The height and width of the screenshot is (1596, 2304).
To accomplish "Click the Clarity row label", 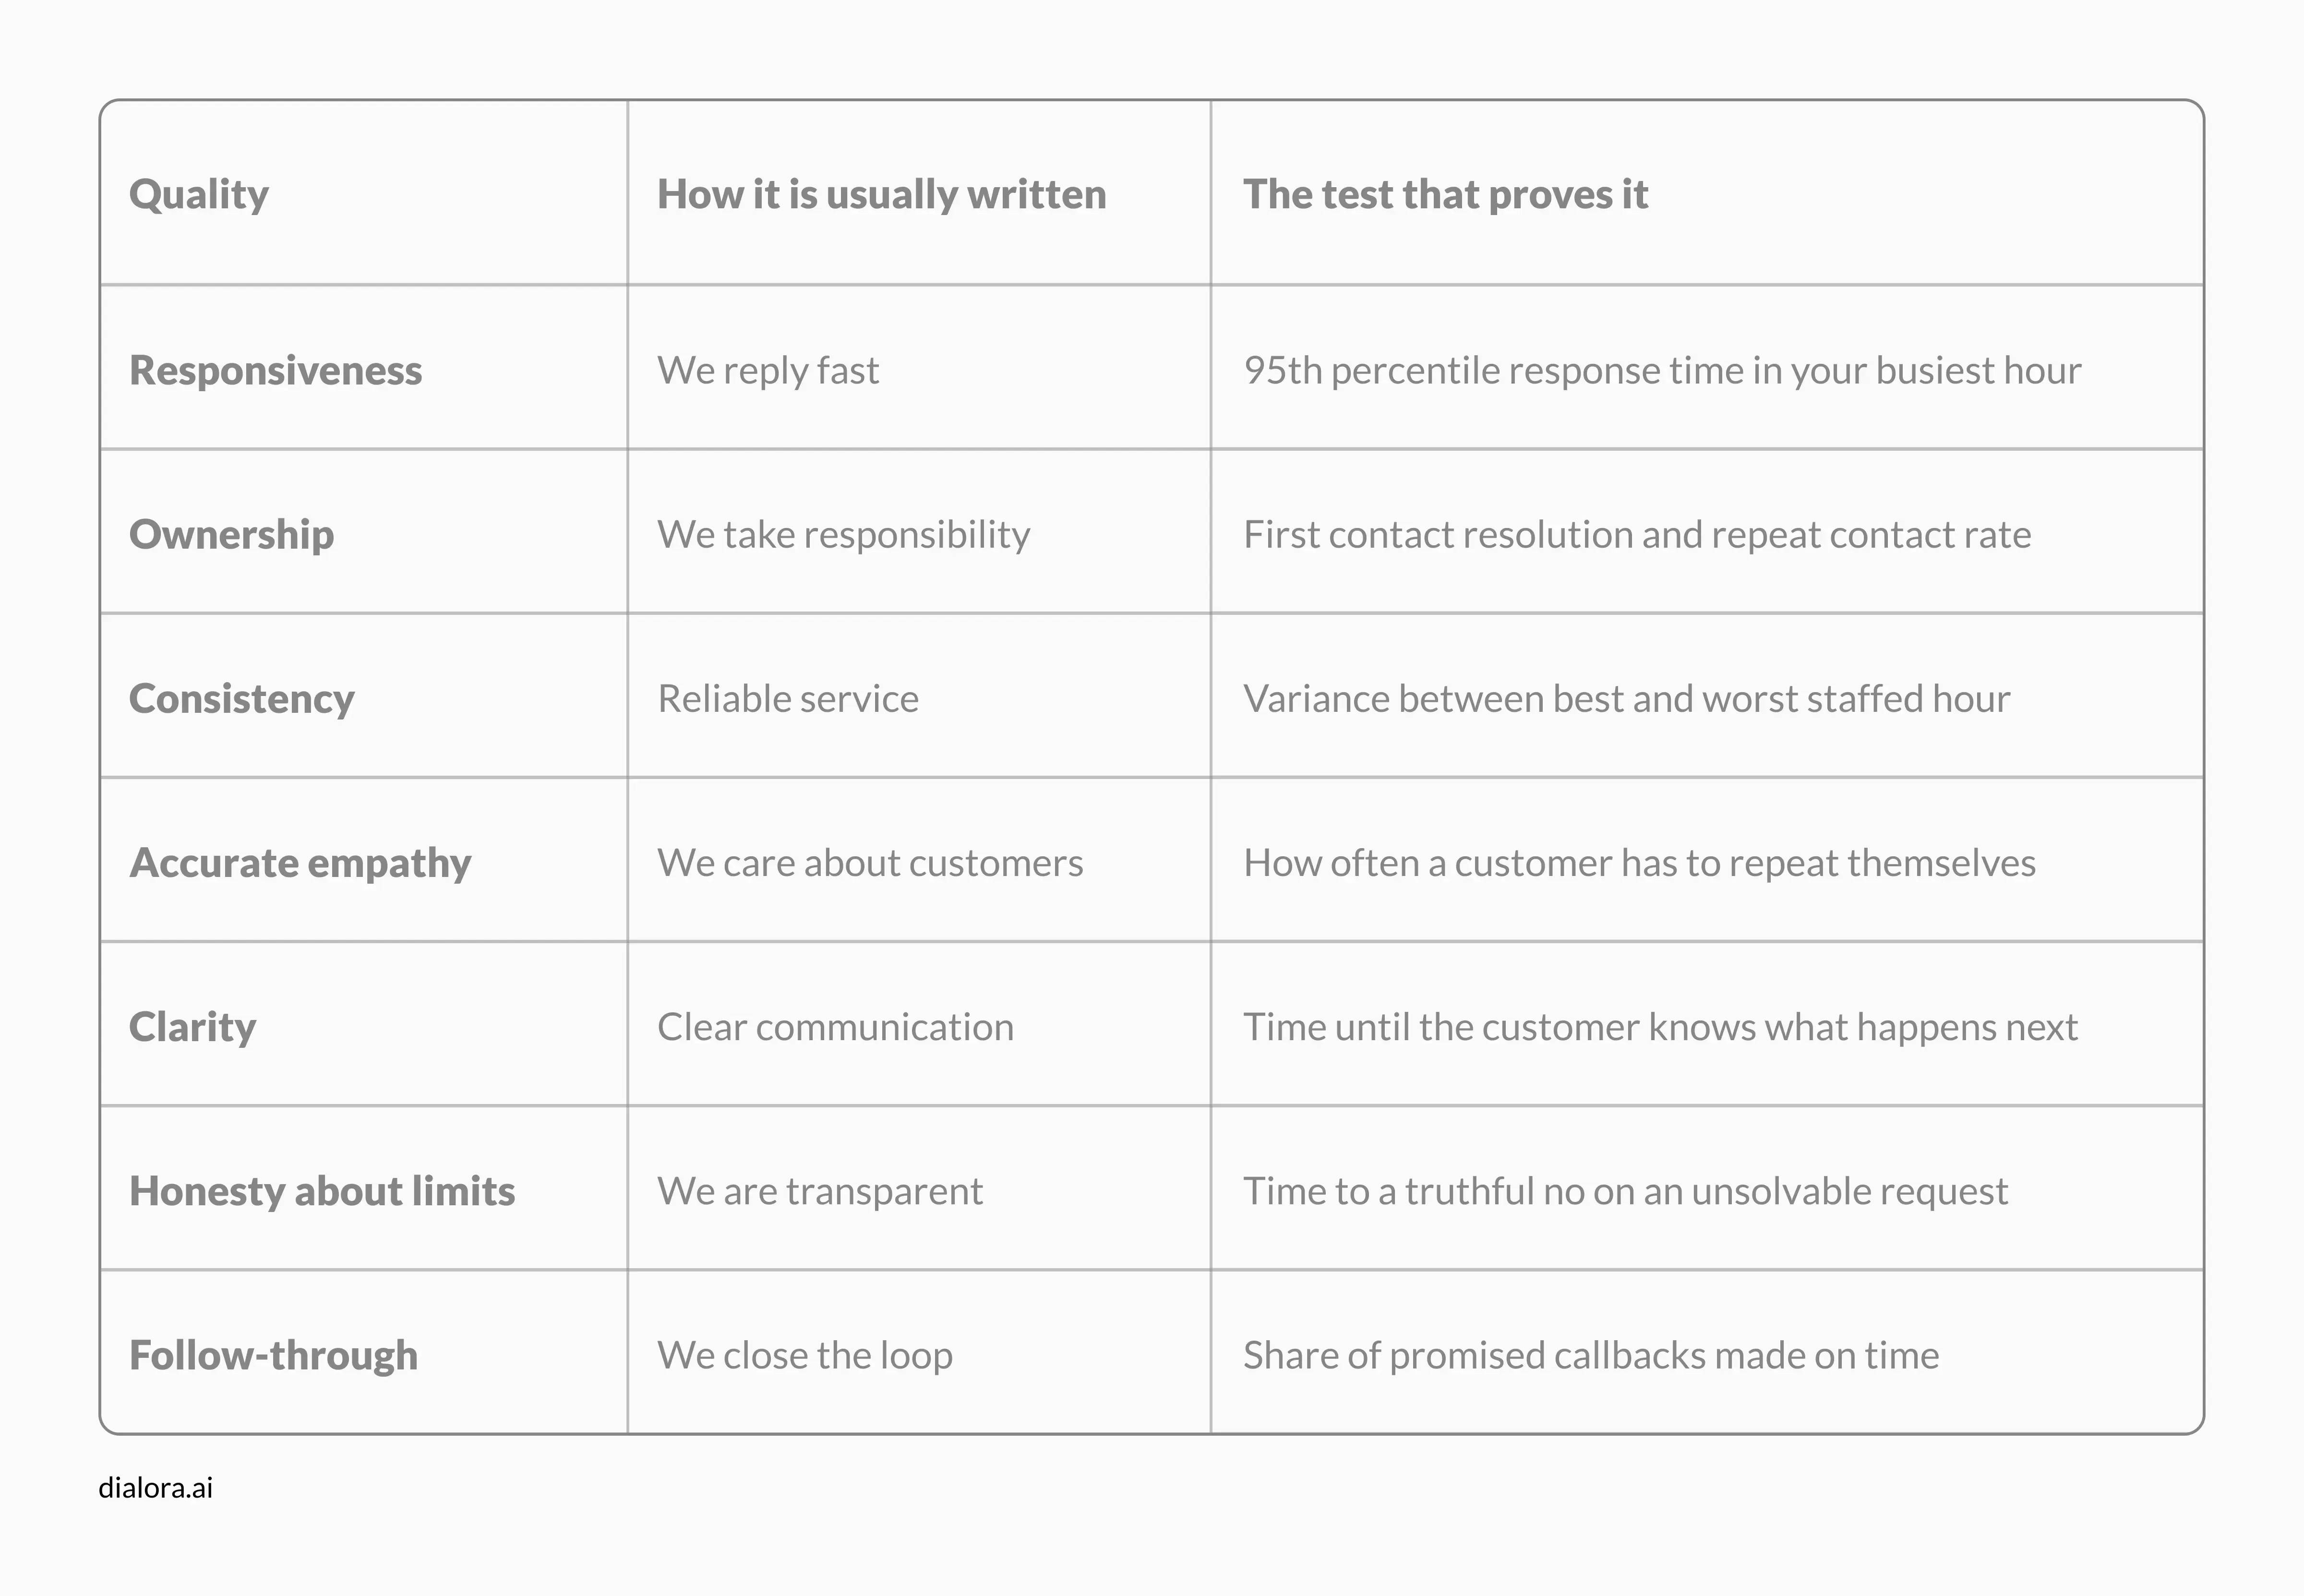I will click(x=193, y=1027).
